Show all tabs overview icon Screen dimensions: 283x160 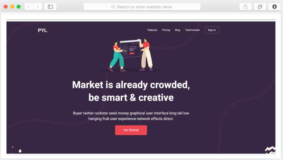(260, 7)
